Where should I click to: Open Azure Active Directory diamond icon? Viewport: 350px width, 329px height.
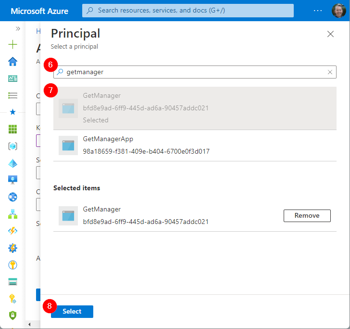(12, 163)
